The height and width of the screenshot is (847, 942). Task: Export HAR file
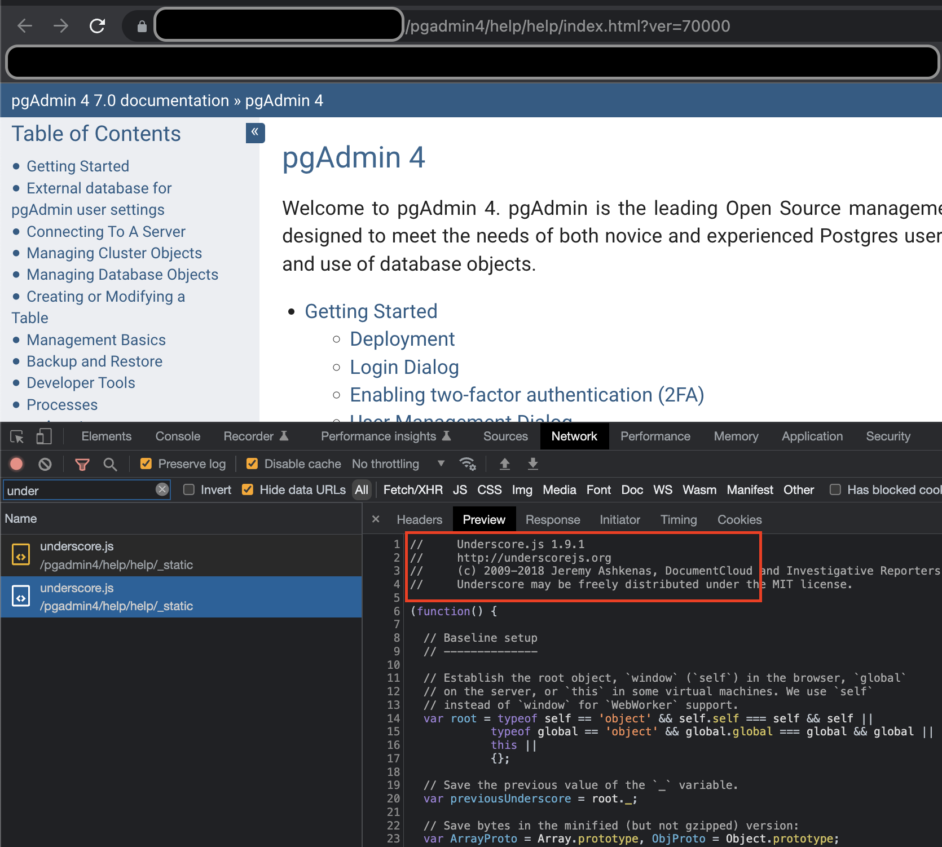click(x=532, y=464)
